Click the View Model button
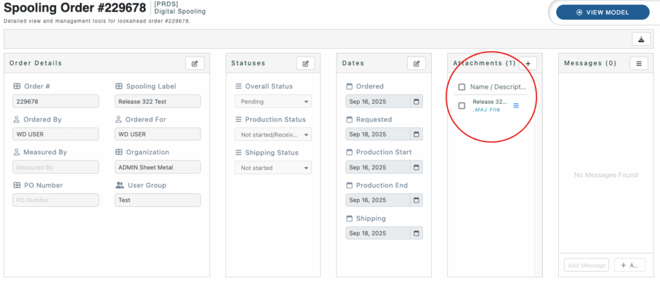Screen dimensions: 660x284 coord(603,12)
